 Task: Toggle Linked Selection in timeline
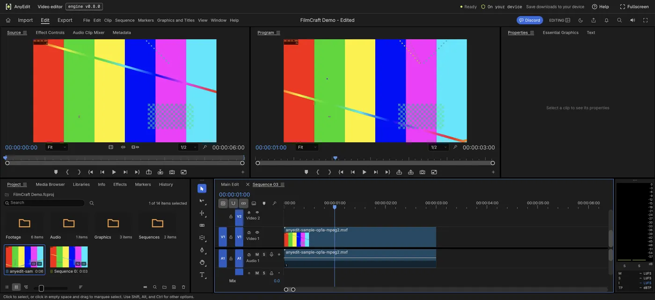243,204
